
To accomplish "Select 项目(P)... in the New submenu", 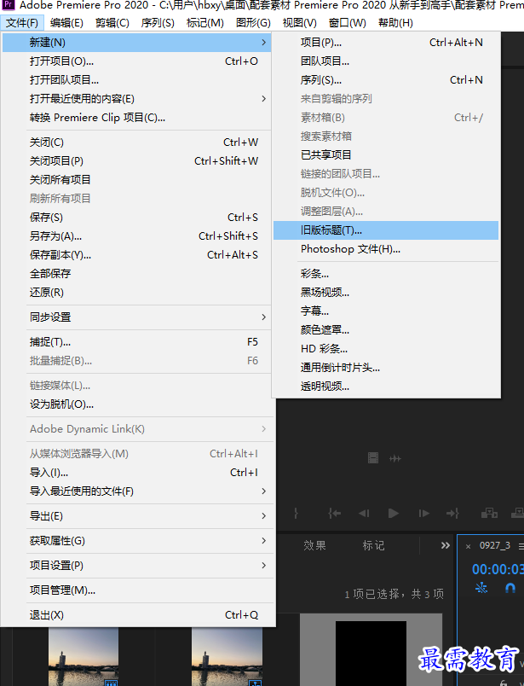I will (386, 43).
